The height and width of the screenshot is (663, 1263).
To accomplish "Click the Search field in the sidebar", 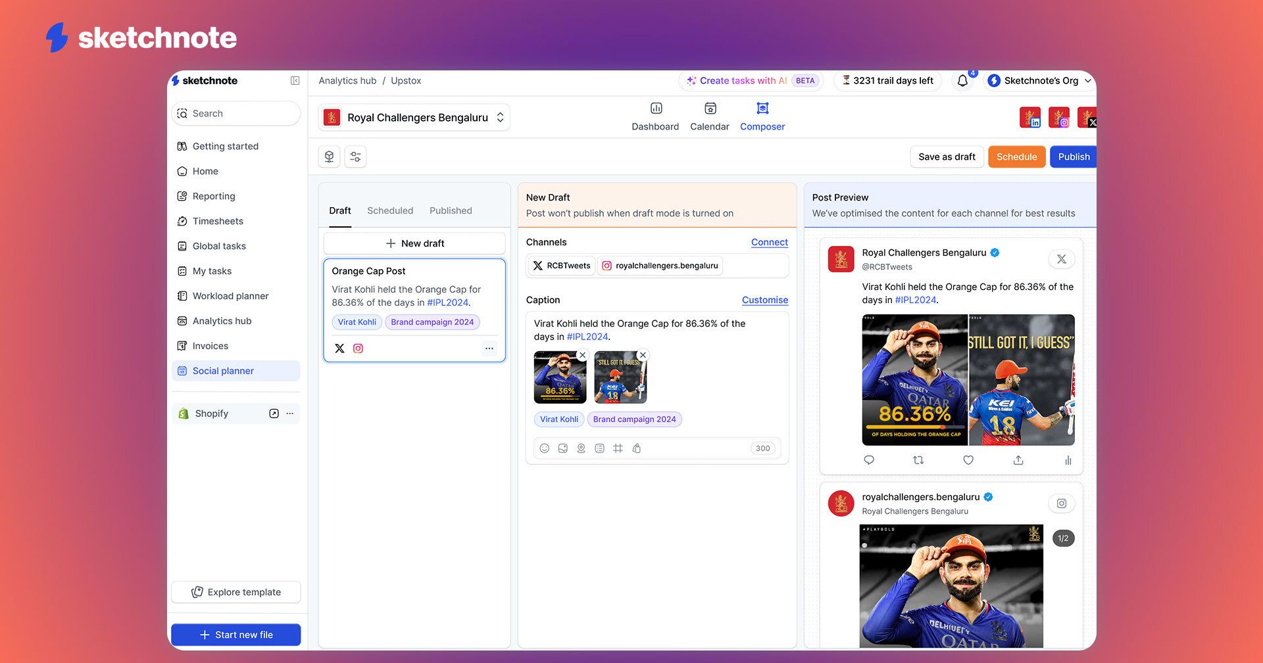I will pos(235,113).
